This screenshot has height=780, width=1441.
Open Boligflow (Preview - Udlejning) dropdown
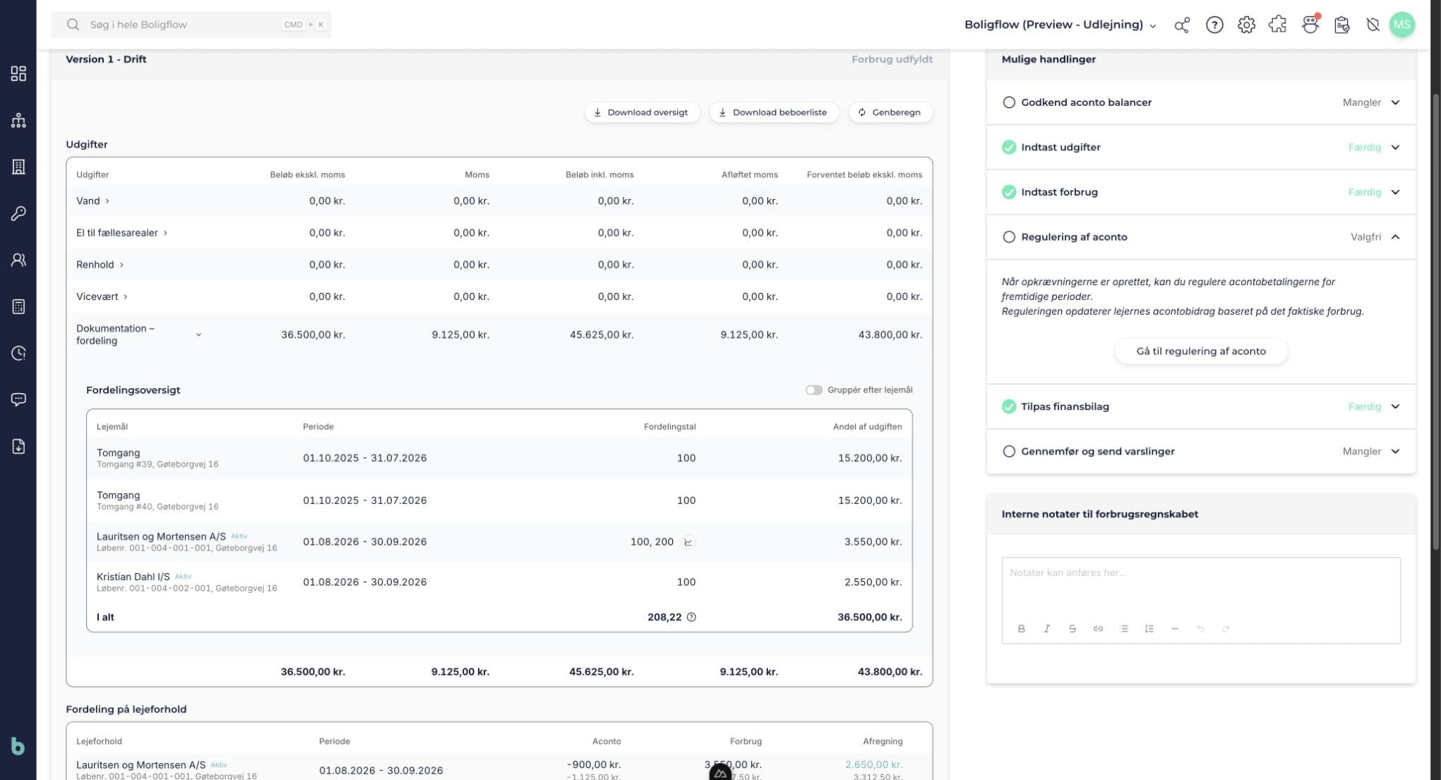pos(1060,25)
